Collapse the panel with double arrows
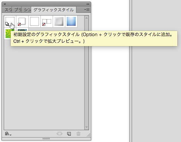Image resolution: width=181 pixels, height=142 pixels. [x=88, y=4]
